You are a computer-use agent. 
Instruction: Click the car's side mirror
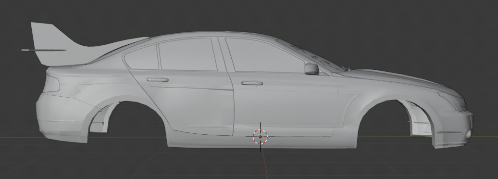pos(311,69)
